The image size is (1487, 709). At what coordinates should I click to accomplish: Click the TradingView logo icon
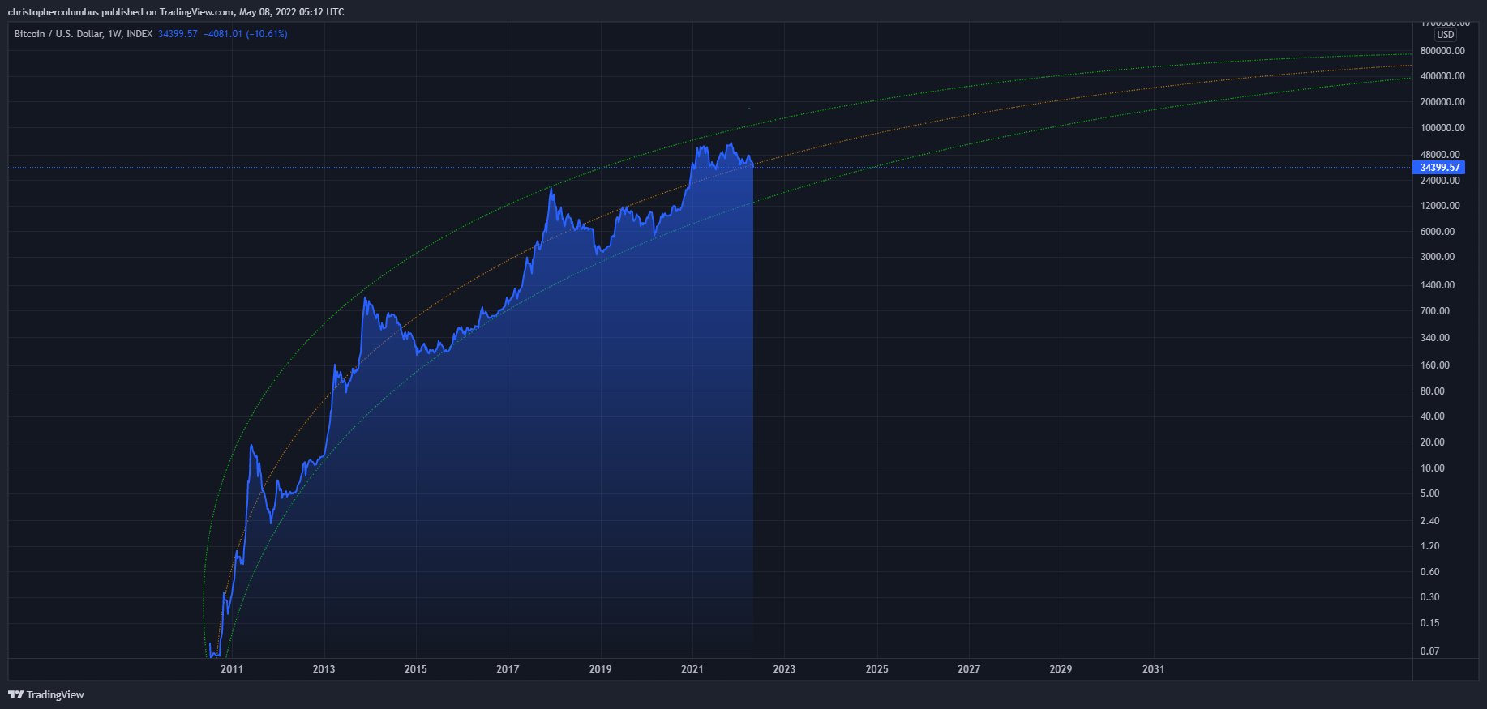(15, 694)
